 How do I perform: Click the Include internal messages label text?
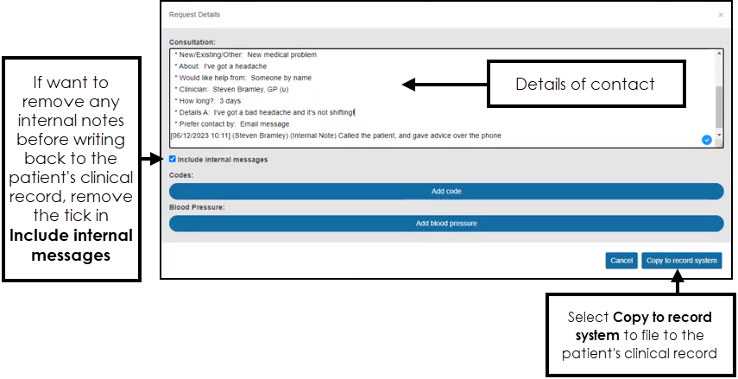coord(223,160)
